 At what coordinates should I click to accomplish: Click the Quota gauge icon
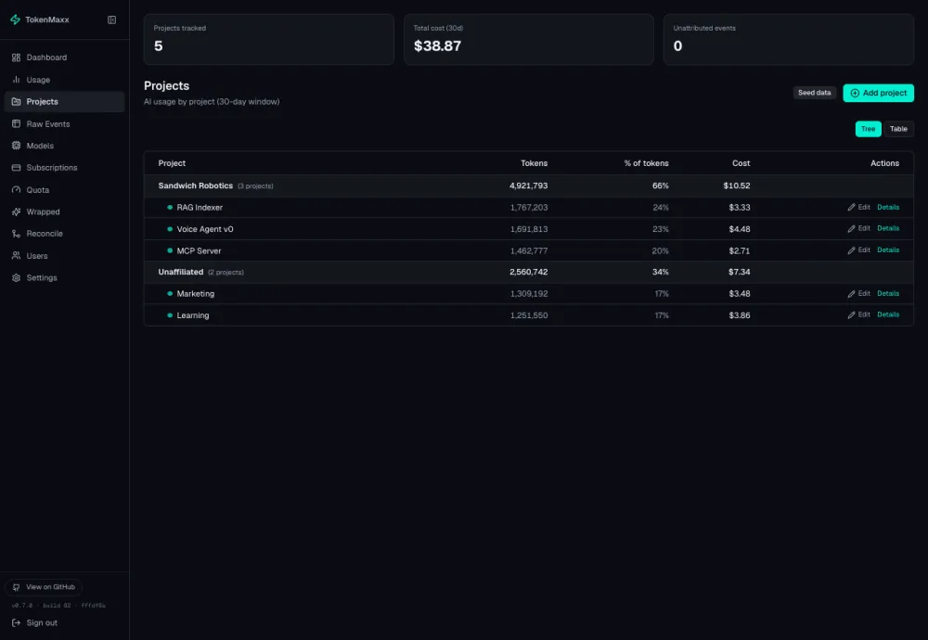[16, 190]
